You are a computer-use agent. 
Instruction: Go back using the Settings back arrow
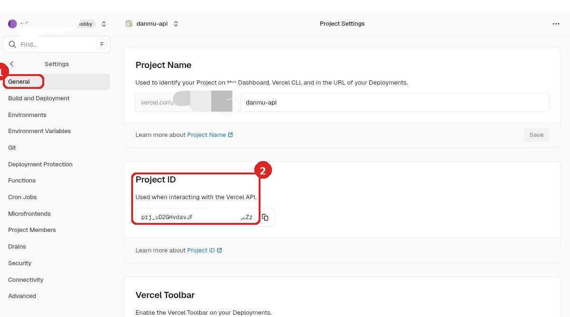click(x=11, y=64)
